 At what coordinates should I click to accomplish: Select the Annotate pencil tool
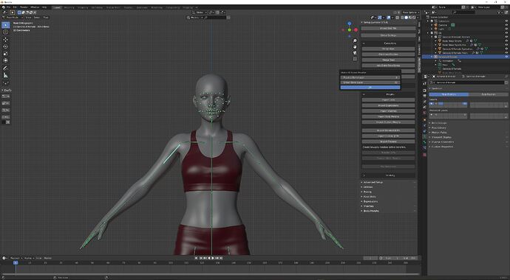(5, 68)
